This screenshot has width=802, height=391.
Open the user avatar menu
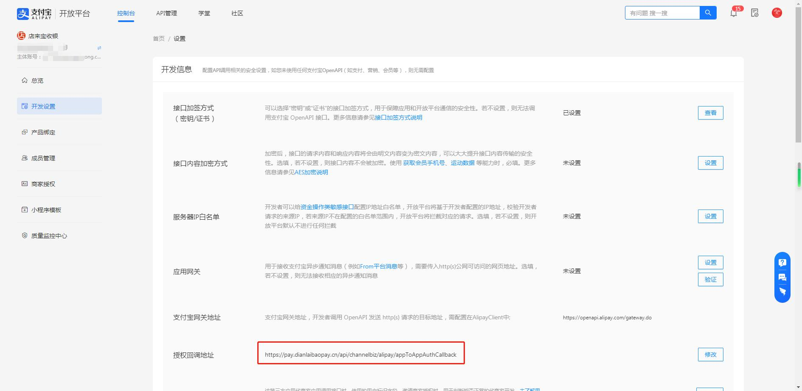tap(777, 13)
